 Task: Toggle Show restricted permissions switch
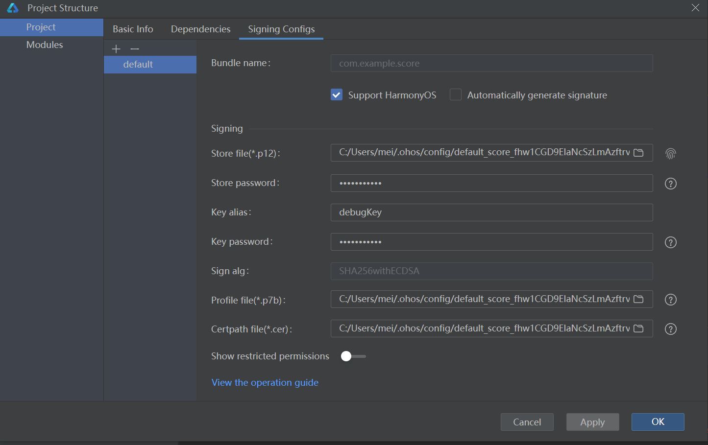click(x=353, y=356)
